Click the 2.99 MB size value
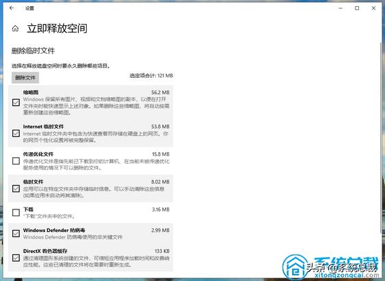 point(160,231)
